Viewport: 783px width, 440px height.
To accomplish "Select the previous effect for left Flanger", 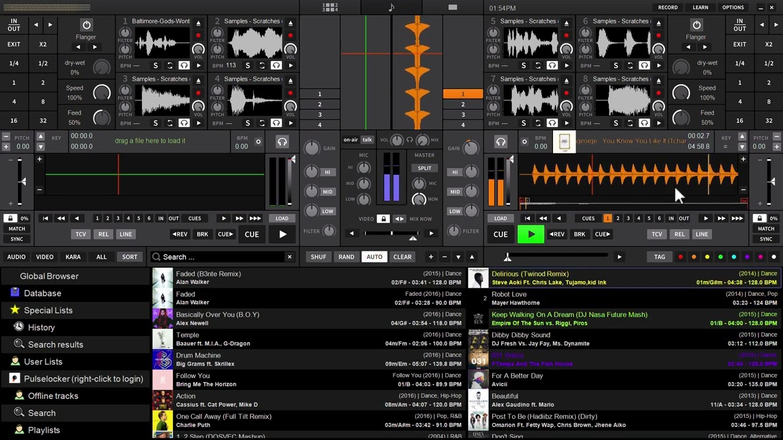I will 78,47.
